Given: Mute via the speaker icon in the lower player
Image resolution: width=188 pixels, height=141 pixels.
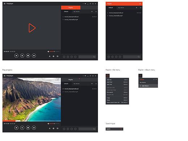Looking at the screenshot, I should pos(48,124).
